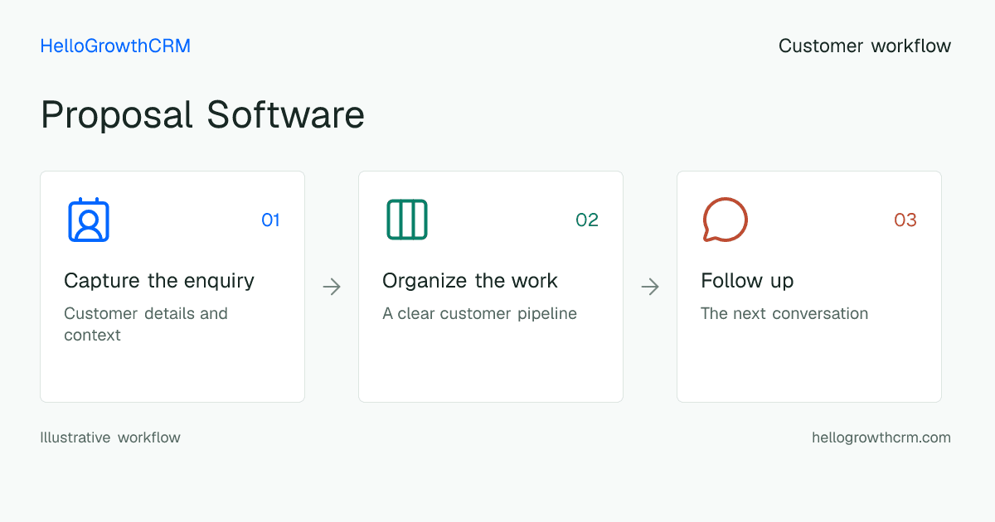Select the "Capture the enquiry" title

tap(159, 281)
